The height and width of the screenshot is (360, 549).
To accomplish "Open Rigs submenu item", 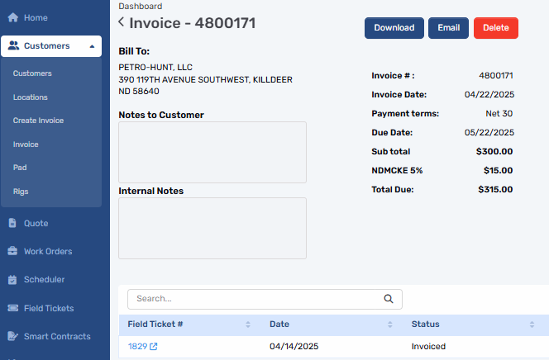I will point(21,192).
